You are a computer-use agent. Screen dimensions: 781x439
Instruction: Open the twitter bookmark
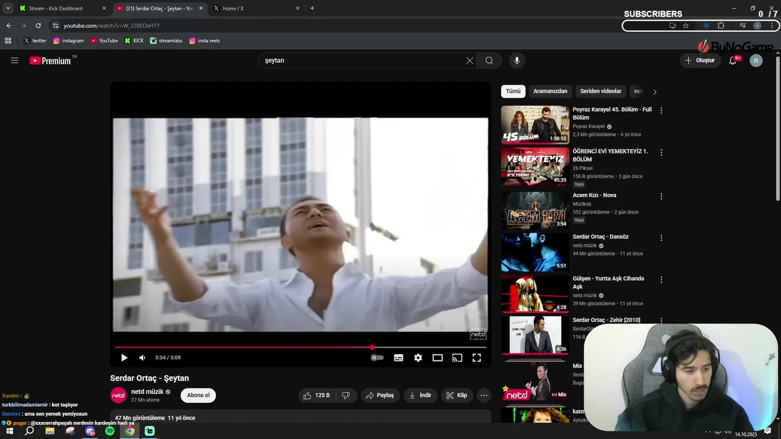pyautogui.click(x=35, y=41)
